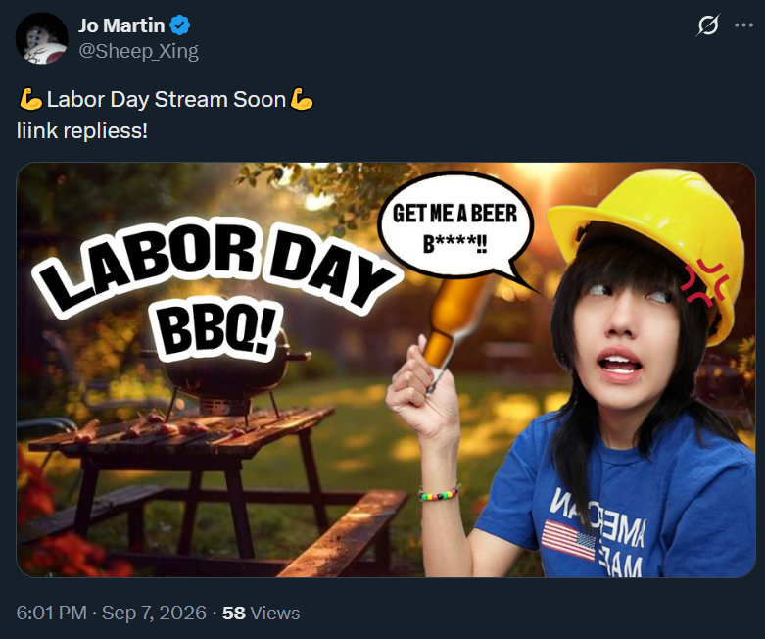Screen dimensions: 765x639
Task: Click the right flexed bicep emoji
Action: 301,99
